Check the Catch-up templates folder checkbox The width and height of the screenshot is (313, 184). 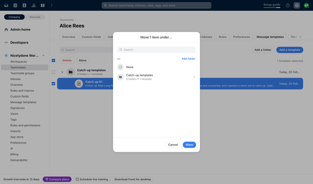coord(54,72)
